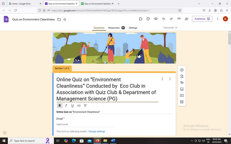Click the Change settings link
231x144 pixels.
point(97,131)
